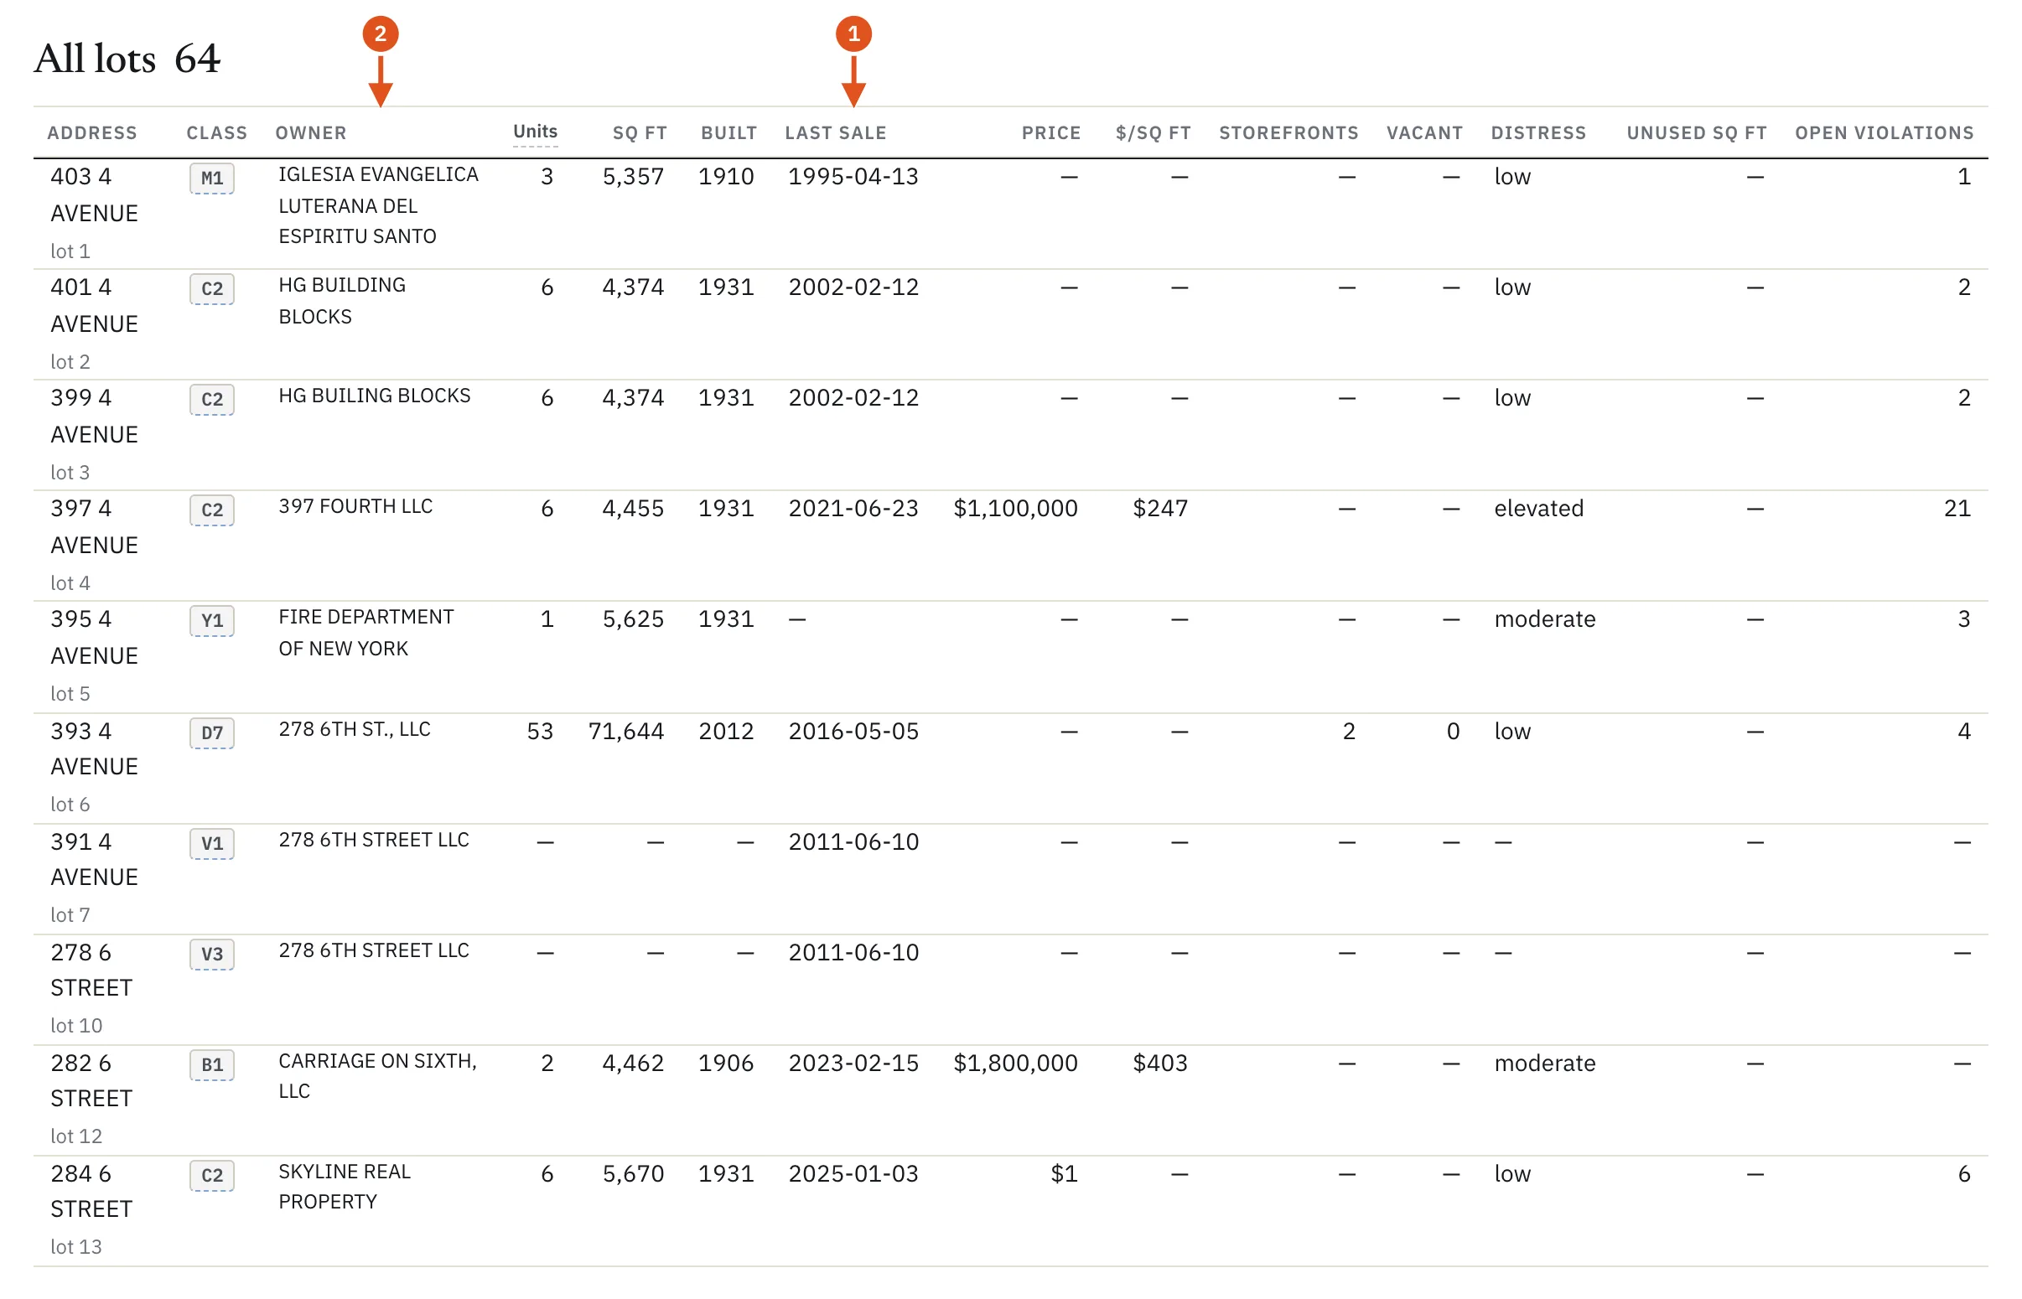Click the DISTRESS column header

click(x=1537, y=133)
